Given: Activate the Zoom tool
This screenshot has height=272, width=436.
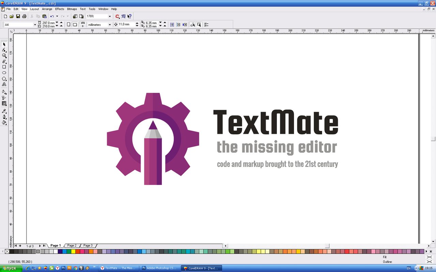Looking at the screenshot, I should (4, 55).
